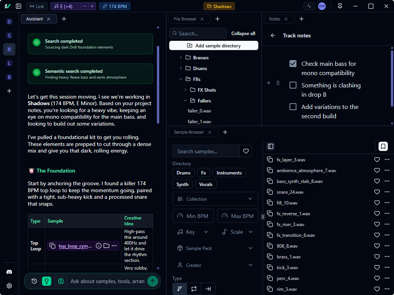Open the Discord icon in sidebar
The height and width of the screenshot is (295, 394).
click(x=9, y=272)
